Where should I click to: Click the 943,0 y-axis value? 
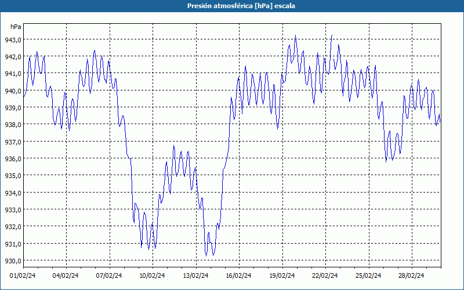tap(13, 39)
